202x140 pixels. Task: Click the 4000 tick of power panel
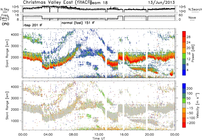[x=15, y=35]
